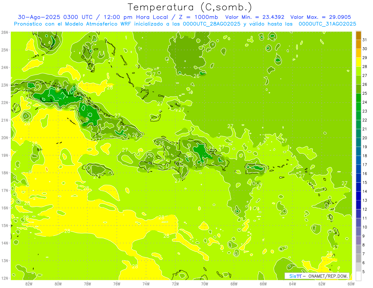Click the '62W' longitude axis label
373x288 pixels.
[x=322, y=284]
